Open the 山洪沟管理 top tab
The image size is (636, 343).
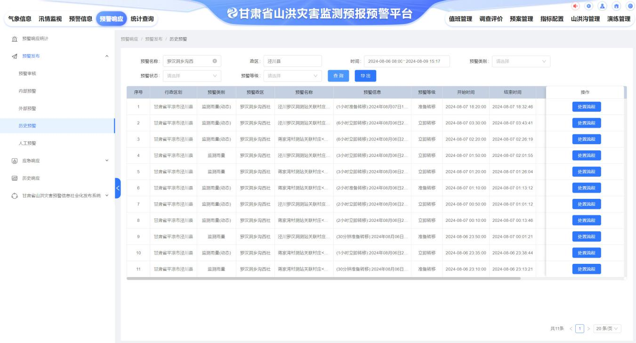coord(585,18)
